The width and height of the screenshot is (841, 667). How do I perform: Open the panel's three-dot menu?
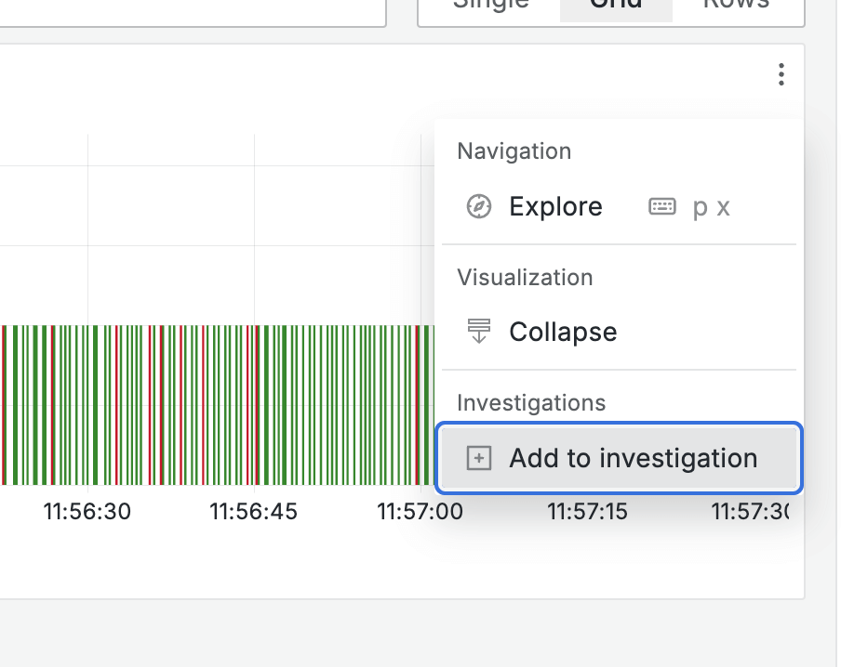point(781,75)
